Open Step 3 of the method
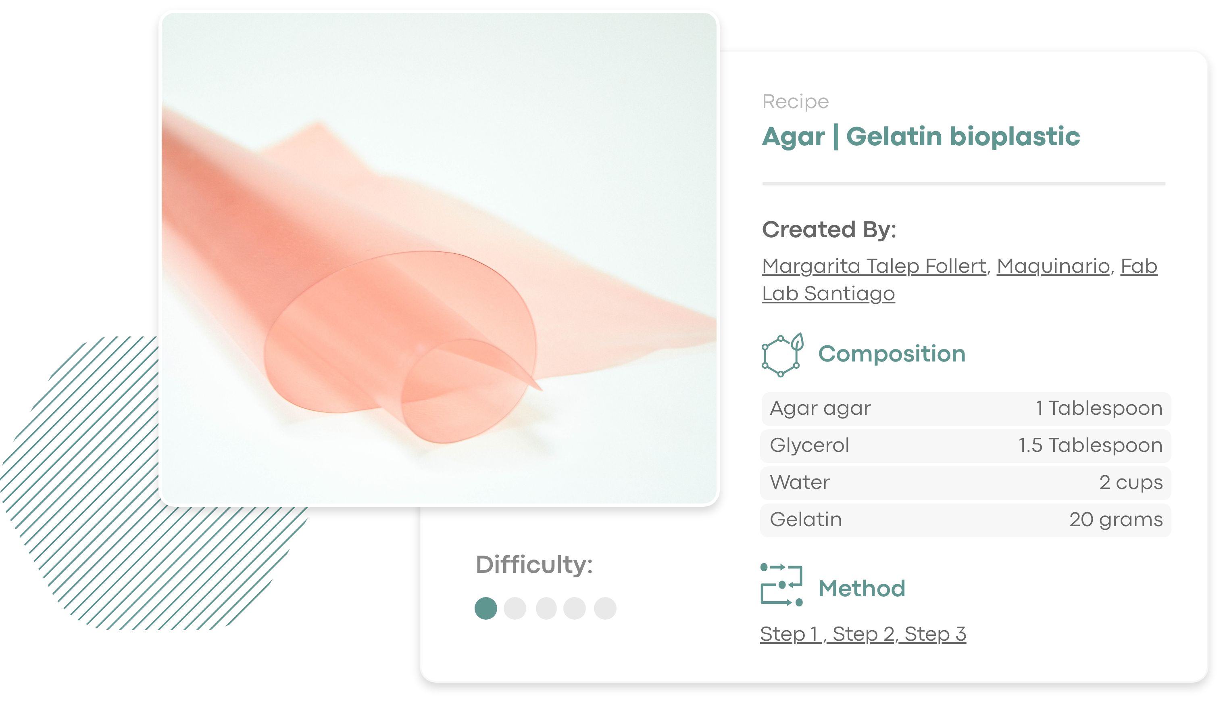The image size is (1223, 702). (935, 634)
